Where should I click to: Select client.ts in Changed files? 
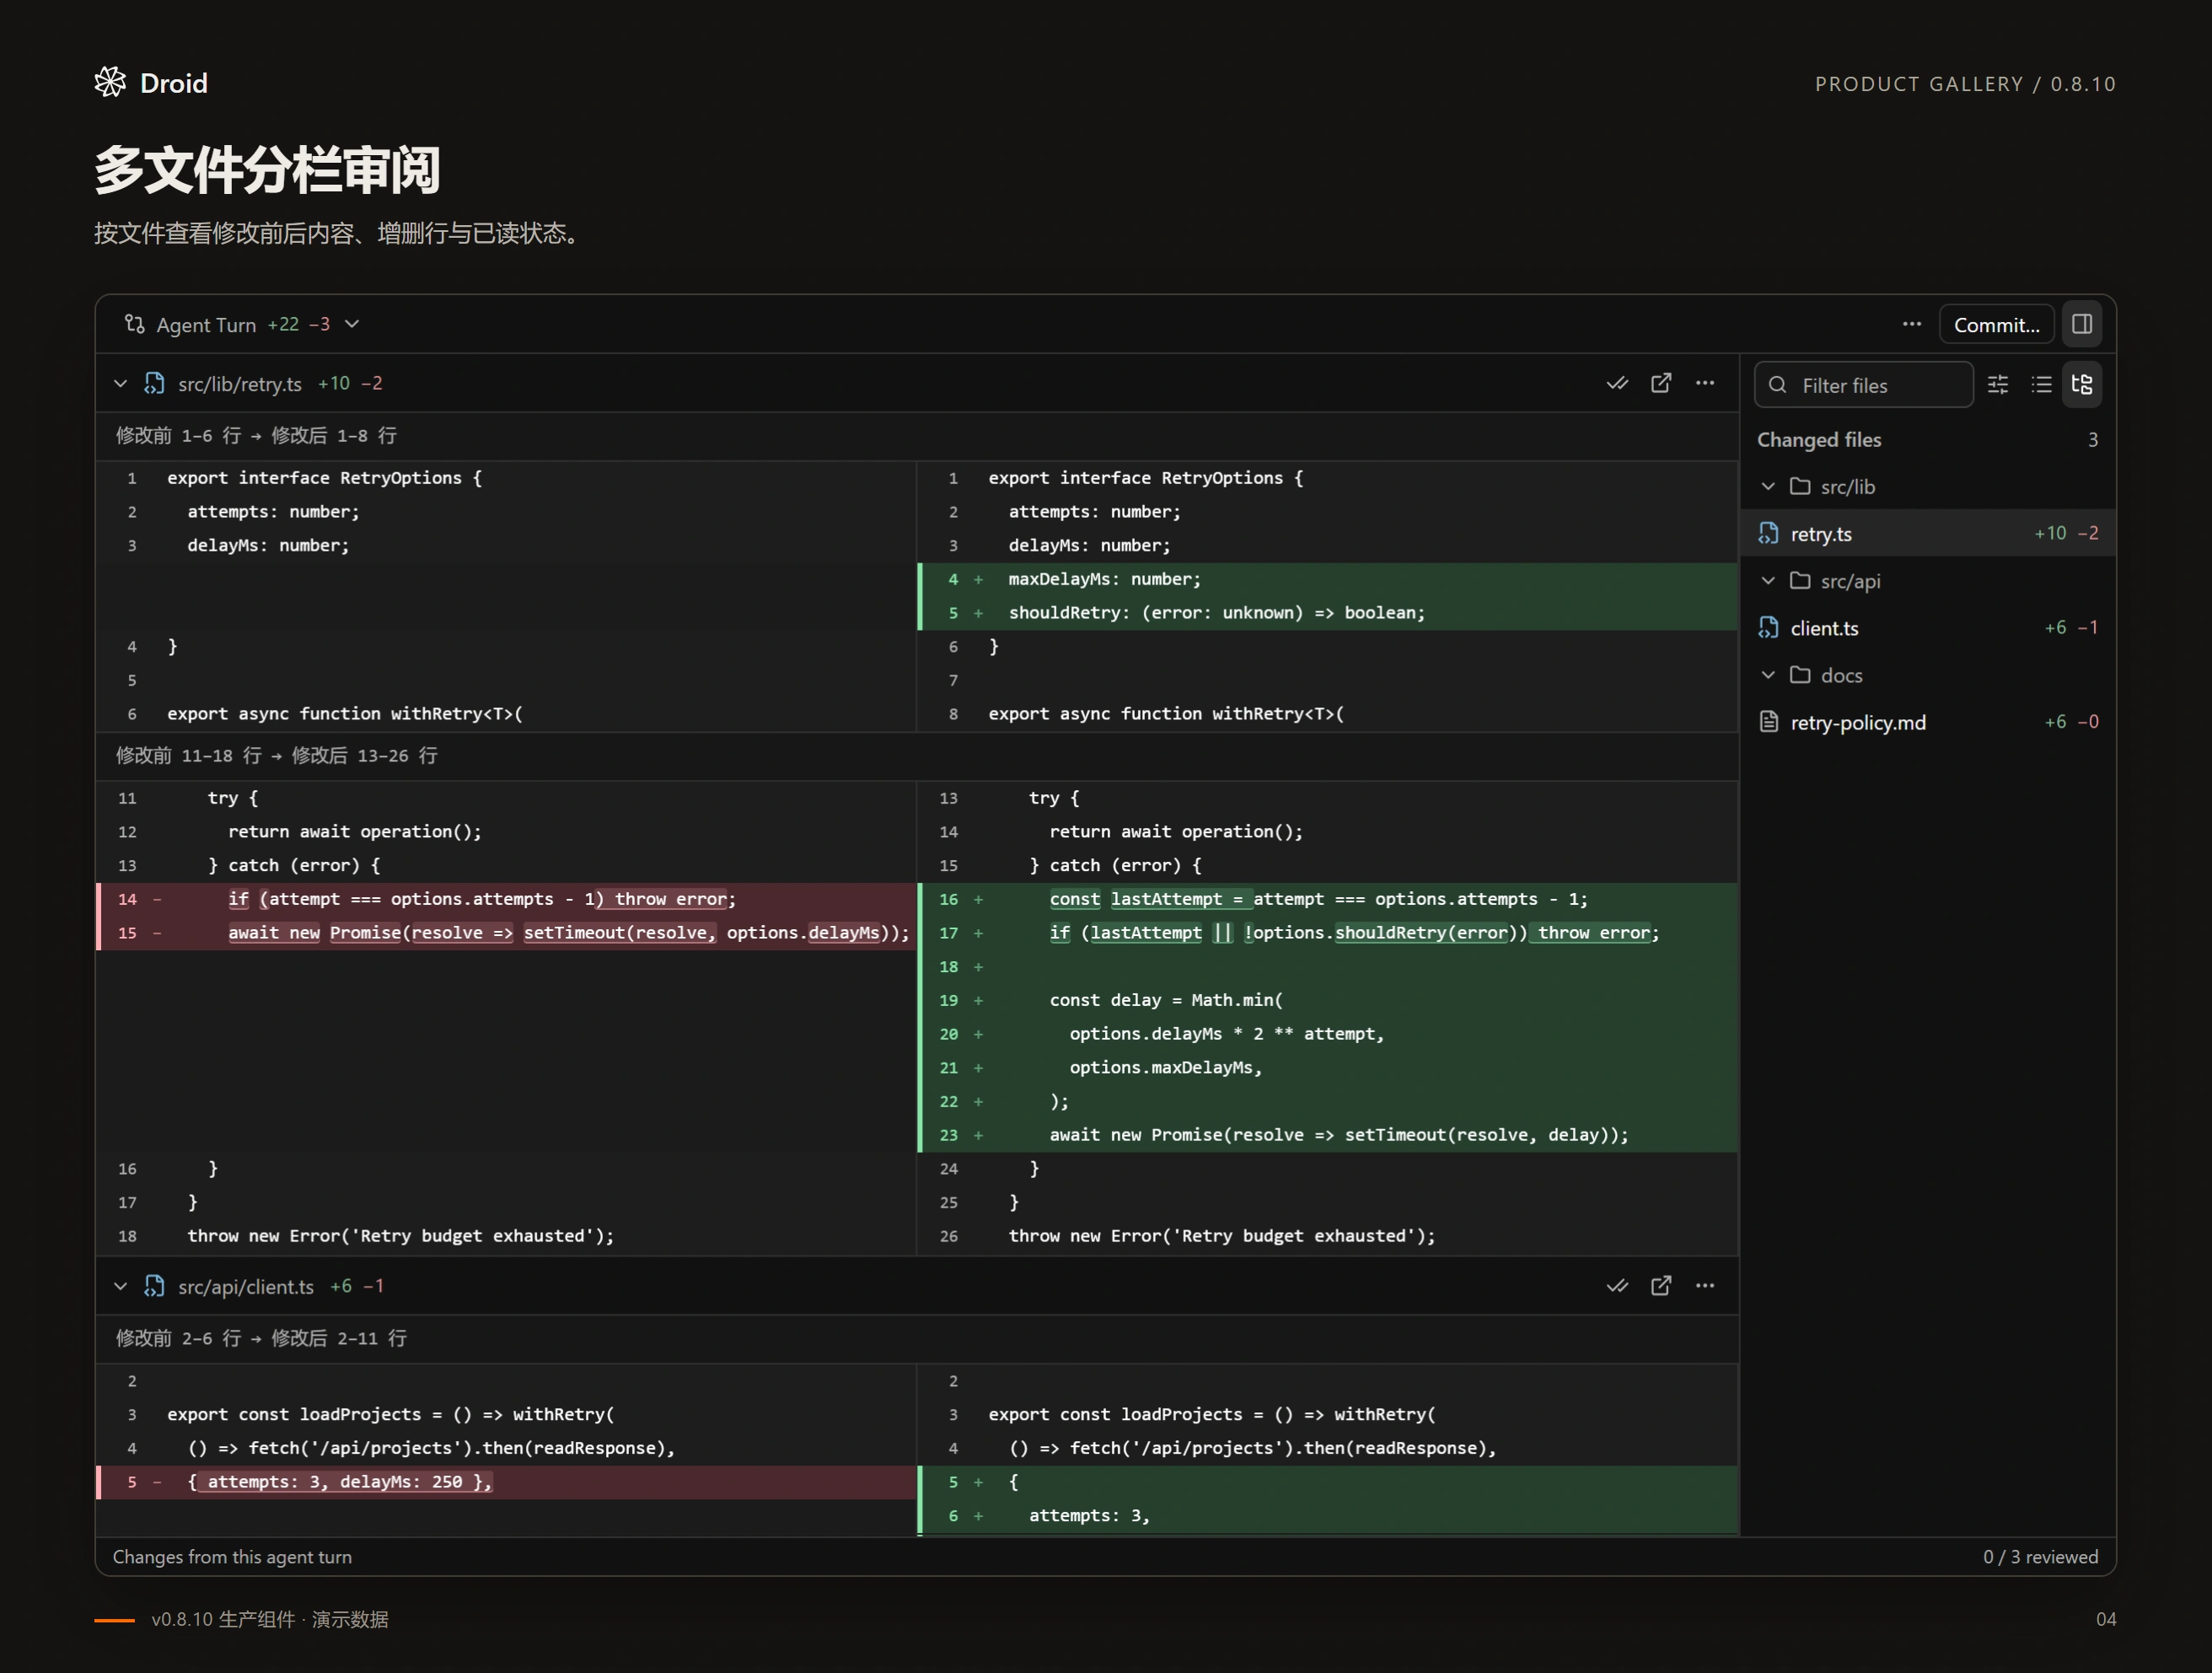1928,627
